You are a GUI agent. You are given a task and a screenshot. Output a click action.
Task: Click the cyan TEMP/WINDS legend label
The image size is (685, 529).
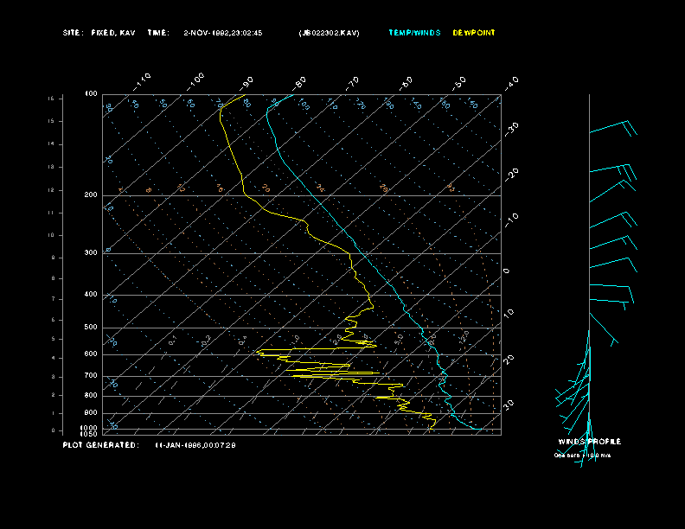pos(413,33)
